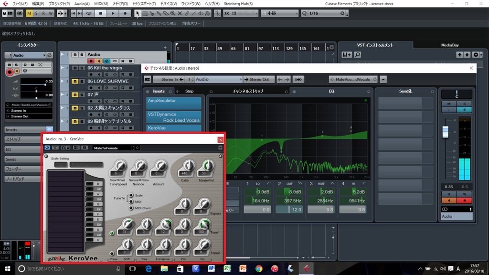Unmute the 07 声 track

(x=75, y=95)
